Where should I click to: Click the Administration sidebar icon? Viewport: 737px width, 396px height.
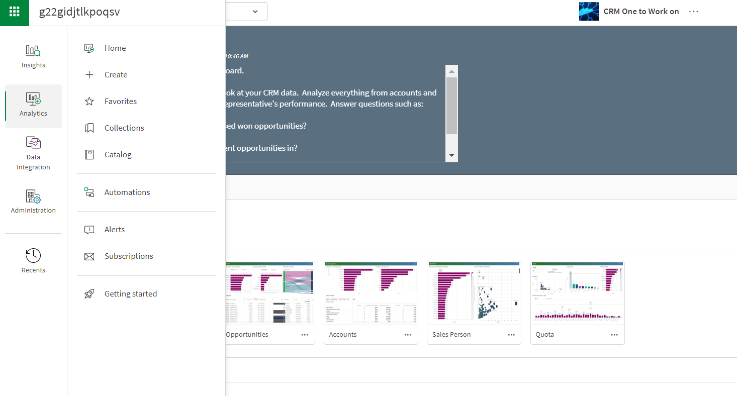(x=33, y=196)
